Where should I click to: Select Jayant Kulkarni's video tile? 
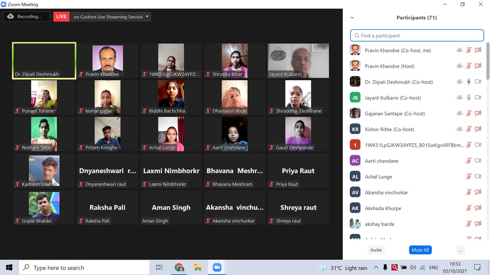(x=298, y=60)
